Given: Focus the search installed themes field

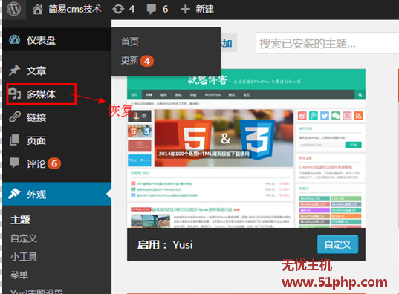Looking at the screenshot, I should (327, 43).
